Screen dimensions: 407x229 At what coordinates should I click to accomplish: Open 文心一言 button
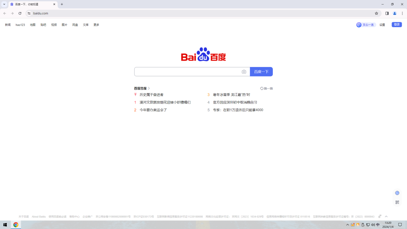tap(366, 25)
